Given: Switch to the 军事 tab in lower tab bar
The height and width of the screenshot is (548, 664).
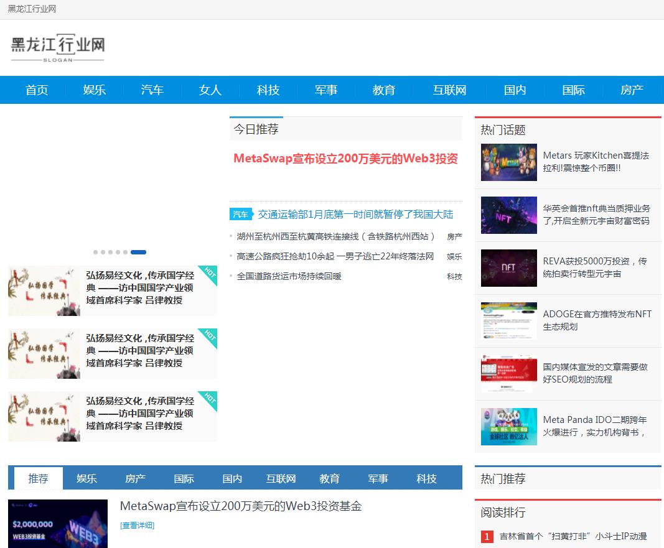Looking at the screenshot, I should pos(378,478).
